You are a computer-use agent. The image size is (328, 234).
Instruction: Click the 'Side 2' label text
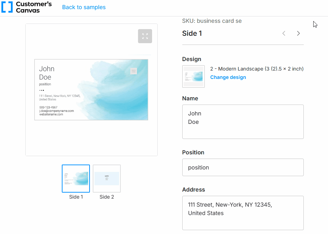click(x=107, y=197)
